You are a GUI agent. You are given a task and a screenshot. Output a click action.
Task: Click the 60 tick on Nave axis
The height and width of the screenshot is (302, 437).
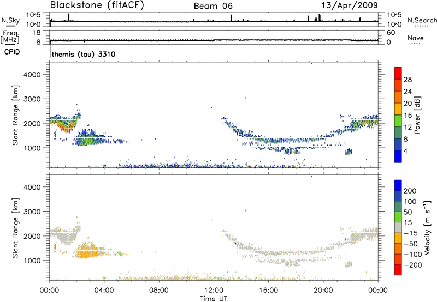(x=391, y=33)
